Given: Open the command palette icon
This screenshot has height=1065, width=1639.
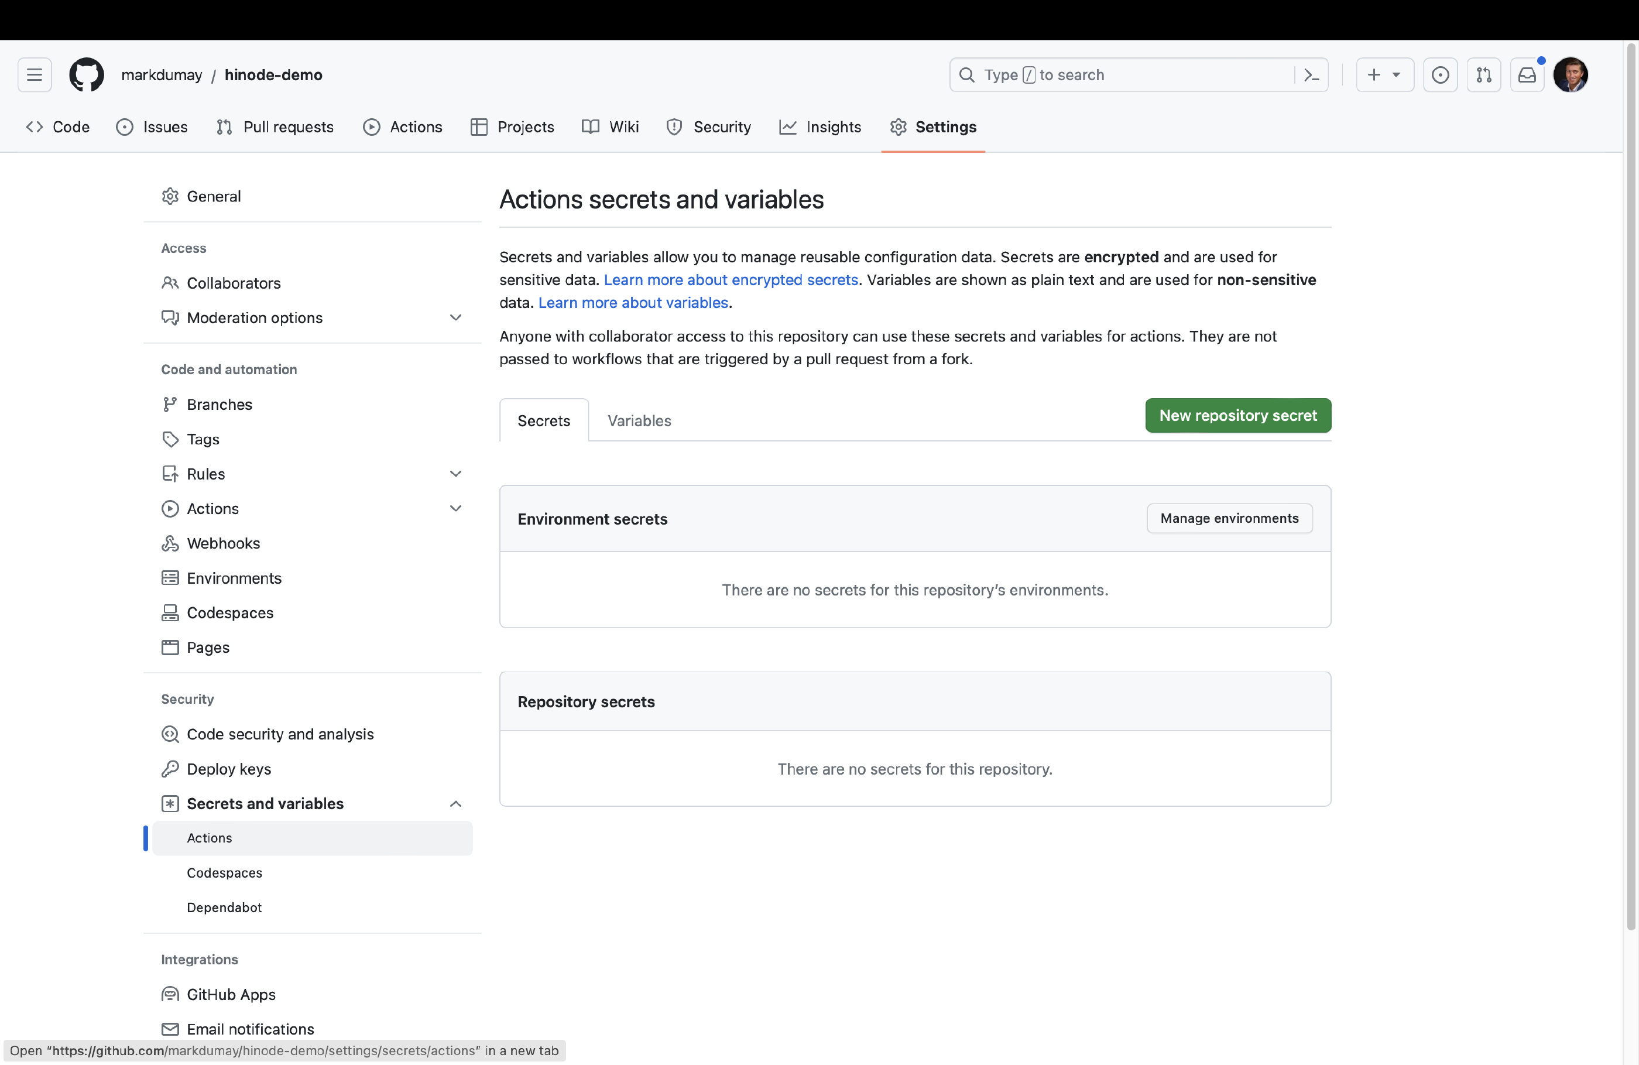Looking at the screenshot, I should 1311,75.
